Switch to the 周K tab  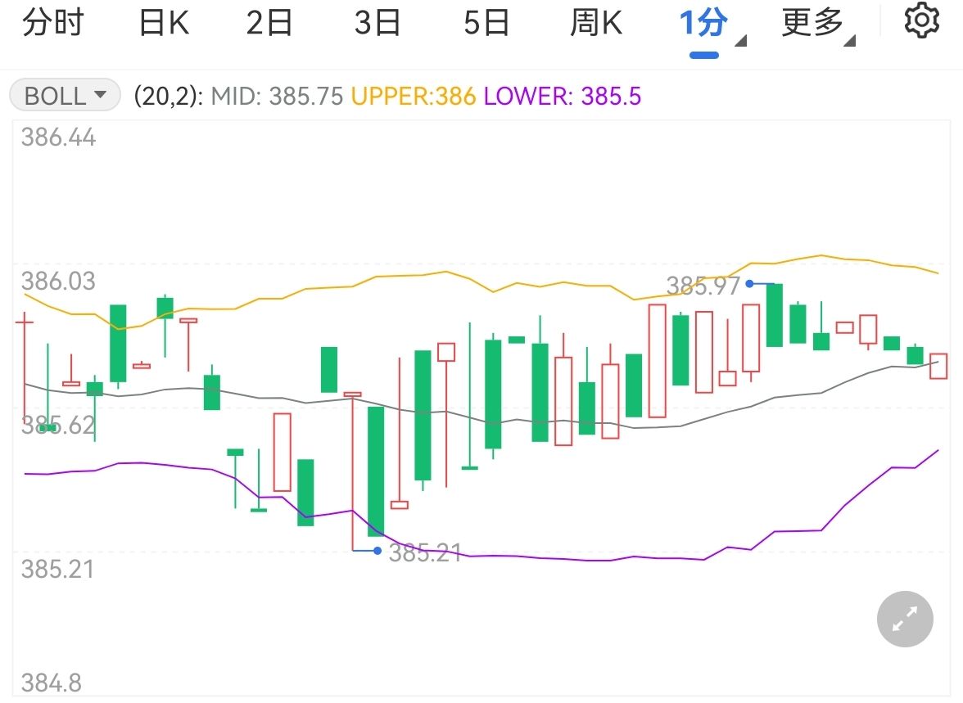596,23
